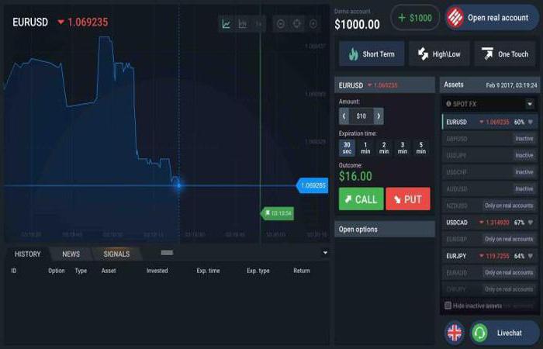Screen dimensions: 543x349
Task: Click the $10 amount field
Action: point(361,116)
